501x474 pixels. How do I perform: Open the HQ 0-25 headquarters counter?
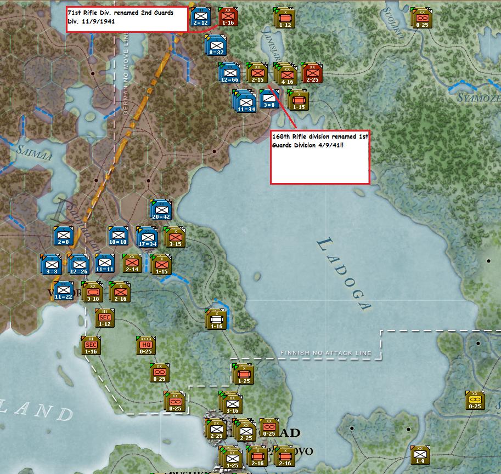coord(146,345)
